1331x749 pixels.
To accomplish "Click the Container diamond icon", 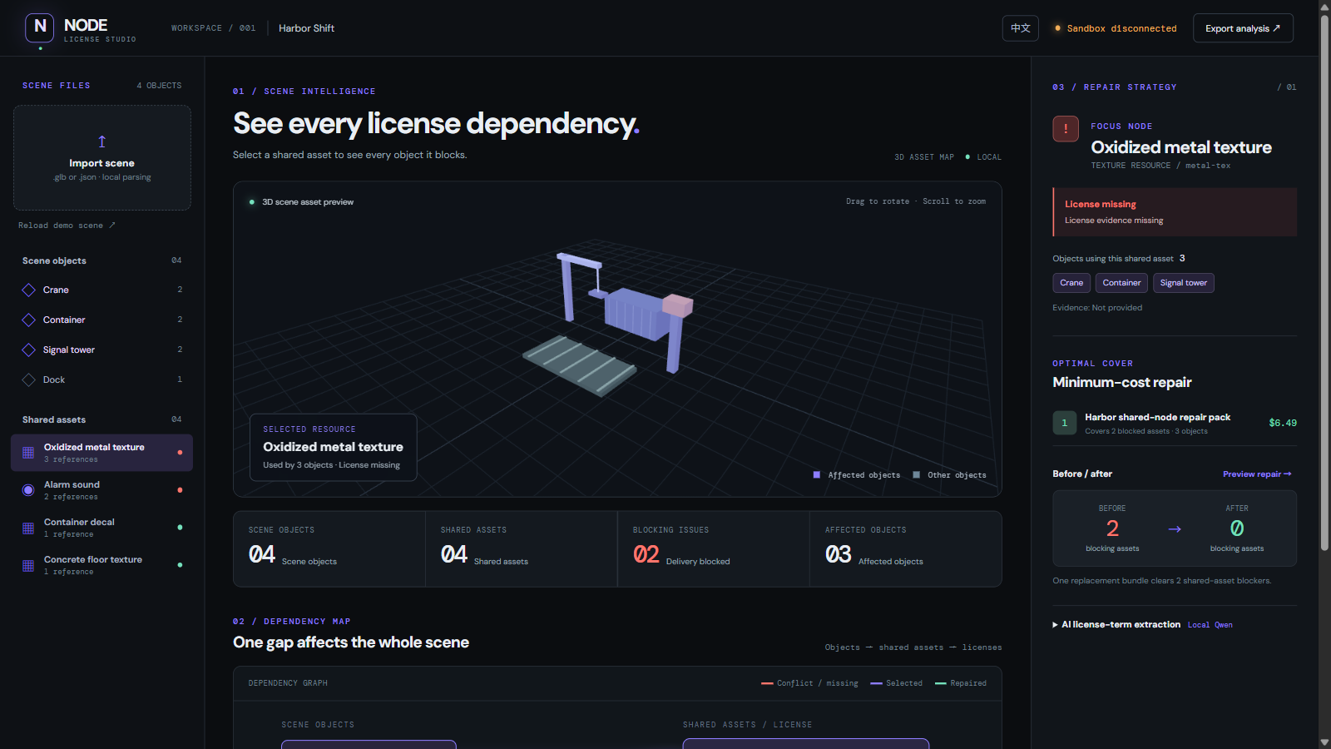I will click(x=28, y=320).
